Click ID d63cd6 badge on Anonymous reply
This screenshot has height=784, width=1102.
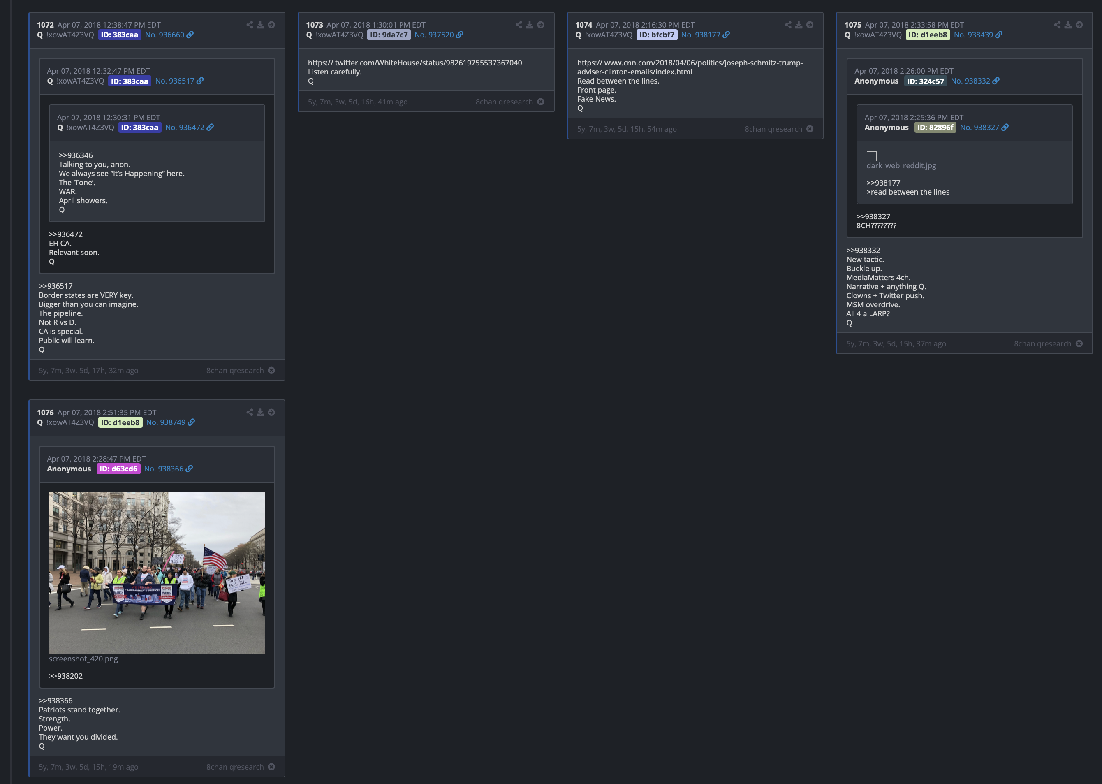(118, 469)
